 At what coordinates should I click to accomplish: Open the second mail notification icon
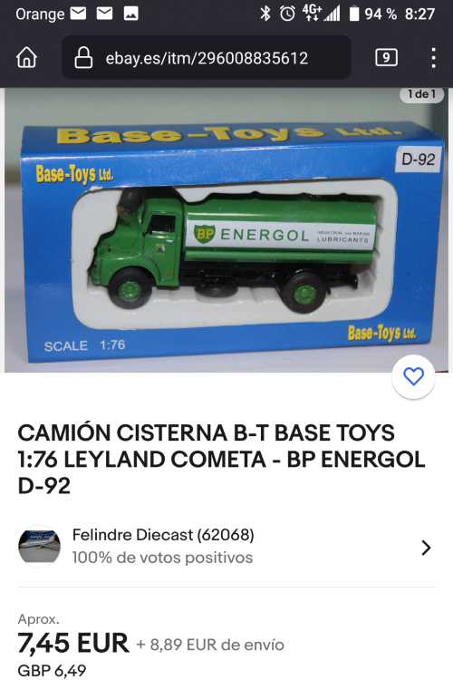coord(104,14)
